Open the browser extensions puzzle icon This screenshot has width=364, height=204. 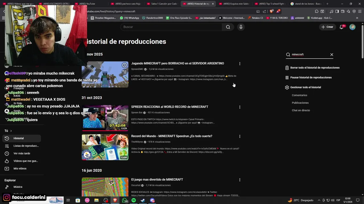coord(317,11)
